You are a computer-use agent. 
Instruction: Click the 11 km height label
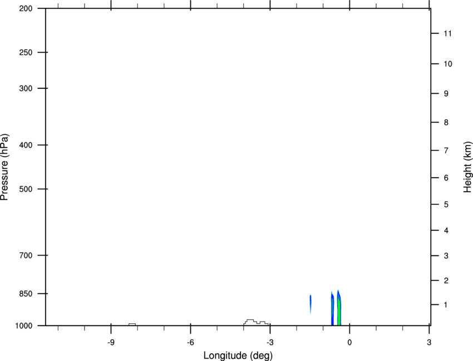tap(448, 33)
